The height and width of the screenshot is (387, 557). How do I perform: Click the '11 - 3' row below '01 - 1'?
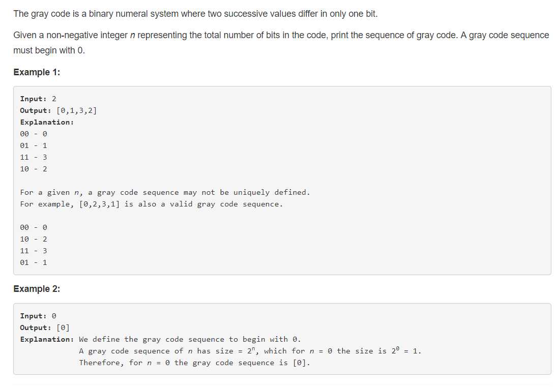[x=34, y=157]
